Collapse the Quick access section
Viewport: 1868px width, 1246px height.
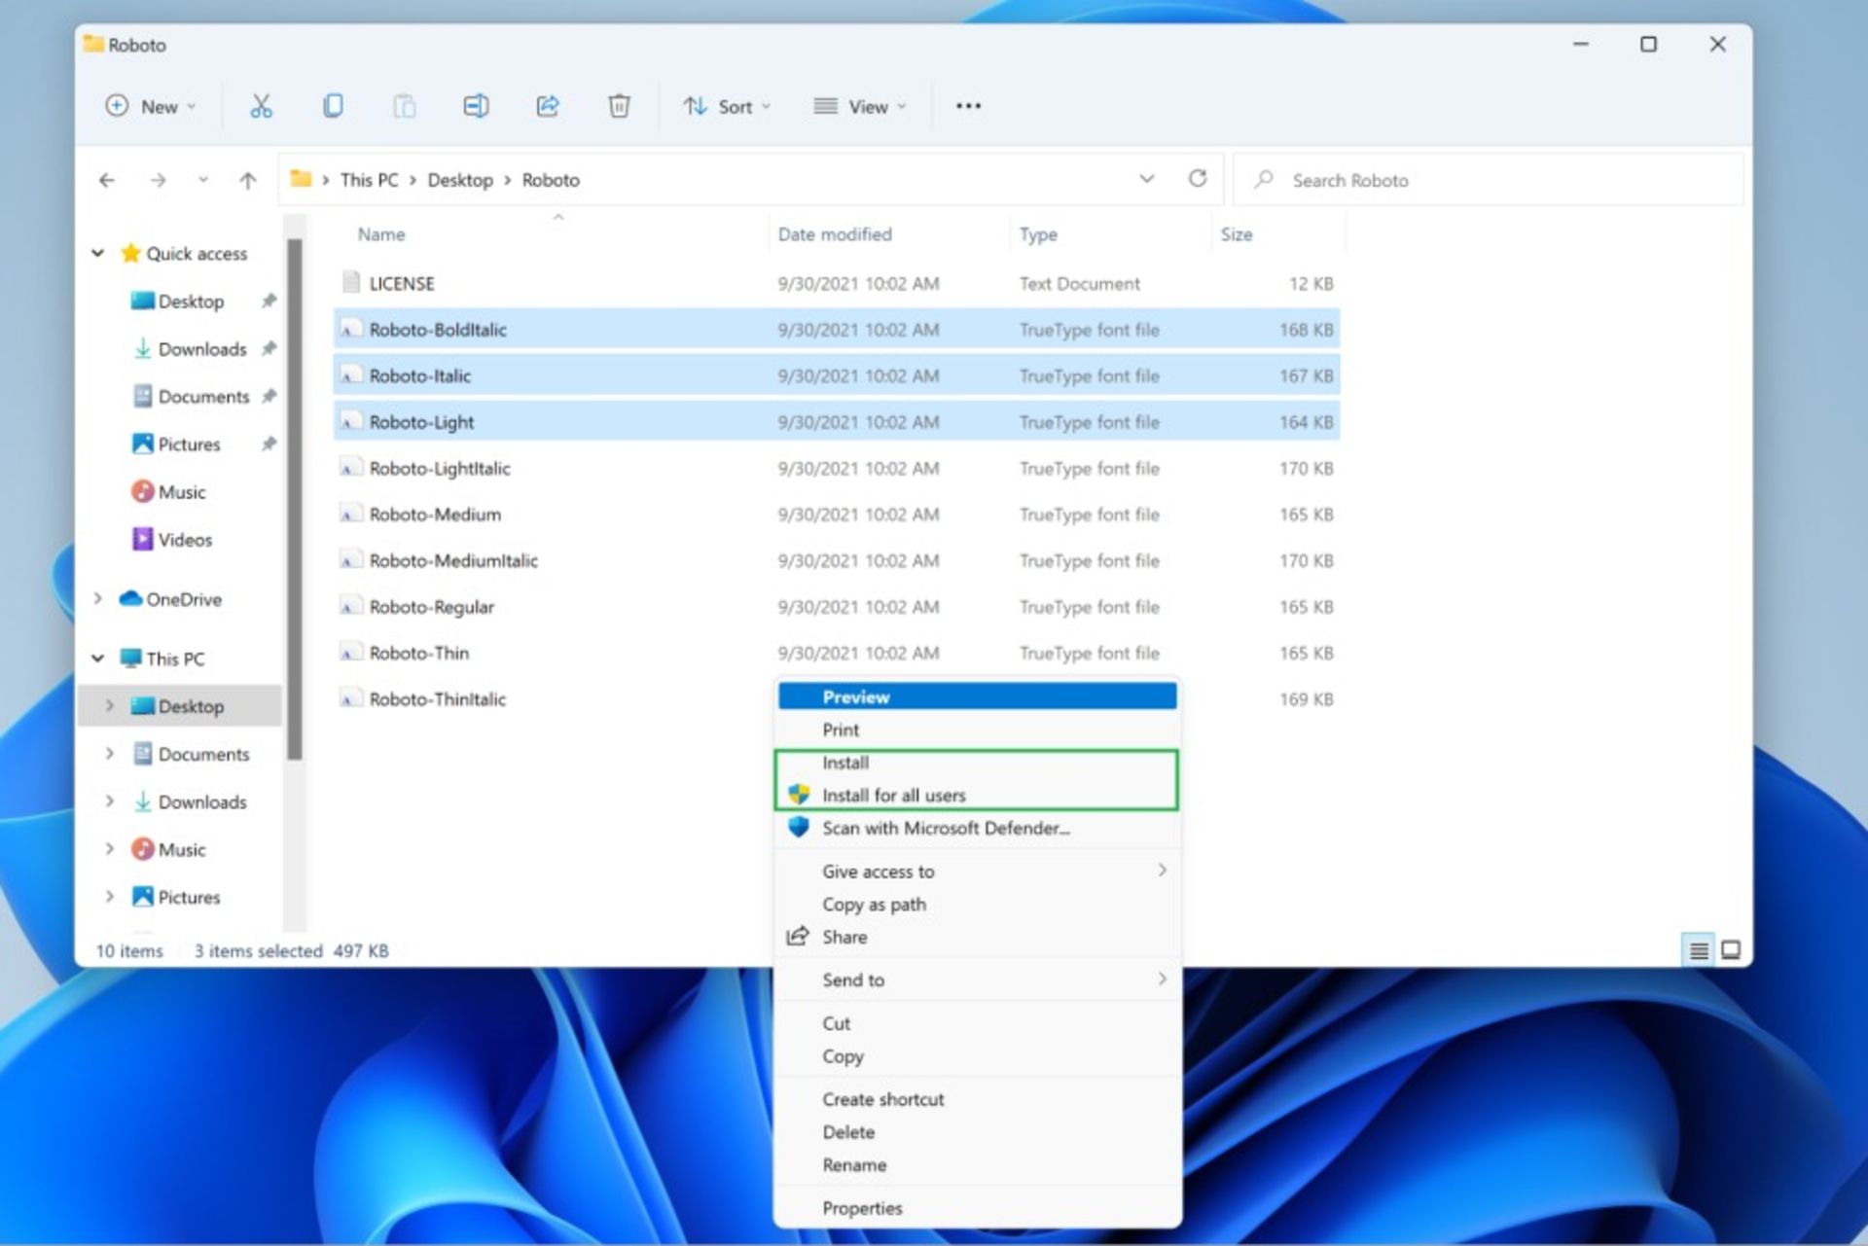[98, 254]
